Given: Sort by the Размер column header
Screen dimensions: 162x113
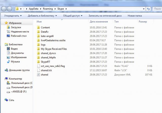Looking at the screenshot, I should 143,22.
